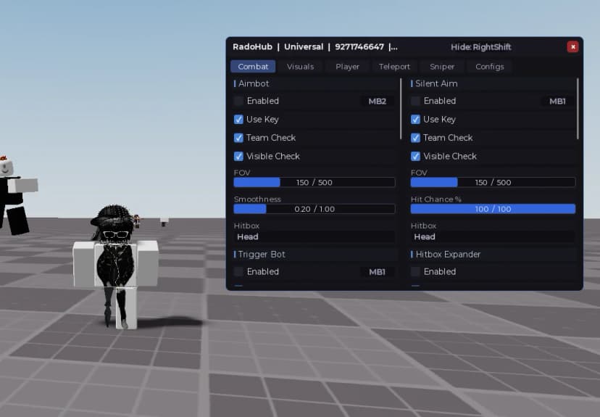The height and width of the screenshot is (417, 600).
Task: Enable the Silent Aim checkbox
Action: click(x=415, y=101)
